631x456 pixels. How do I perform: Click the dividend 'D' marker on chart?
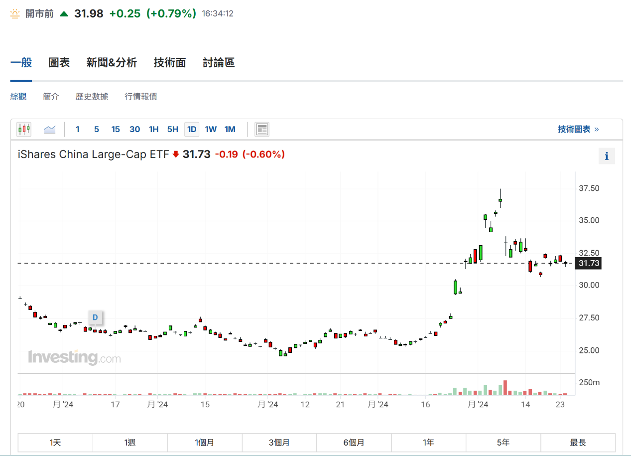[95, 317]
